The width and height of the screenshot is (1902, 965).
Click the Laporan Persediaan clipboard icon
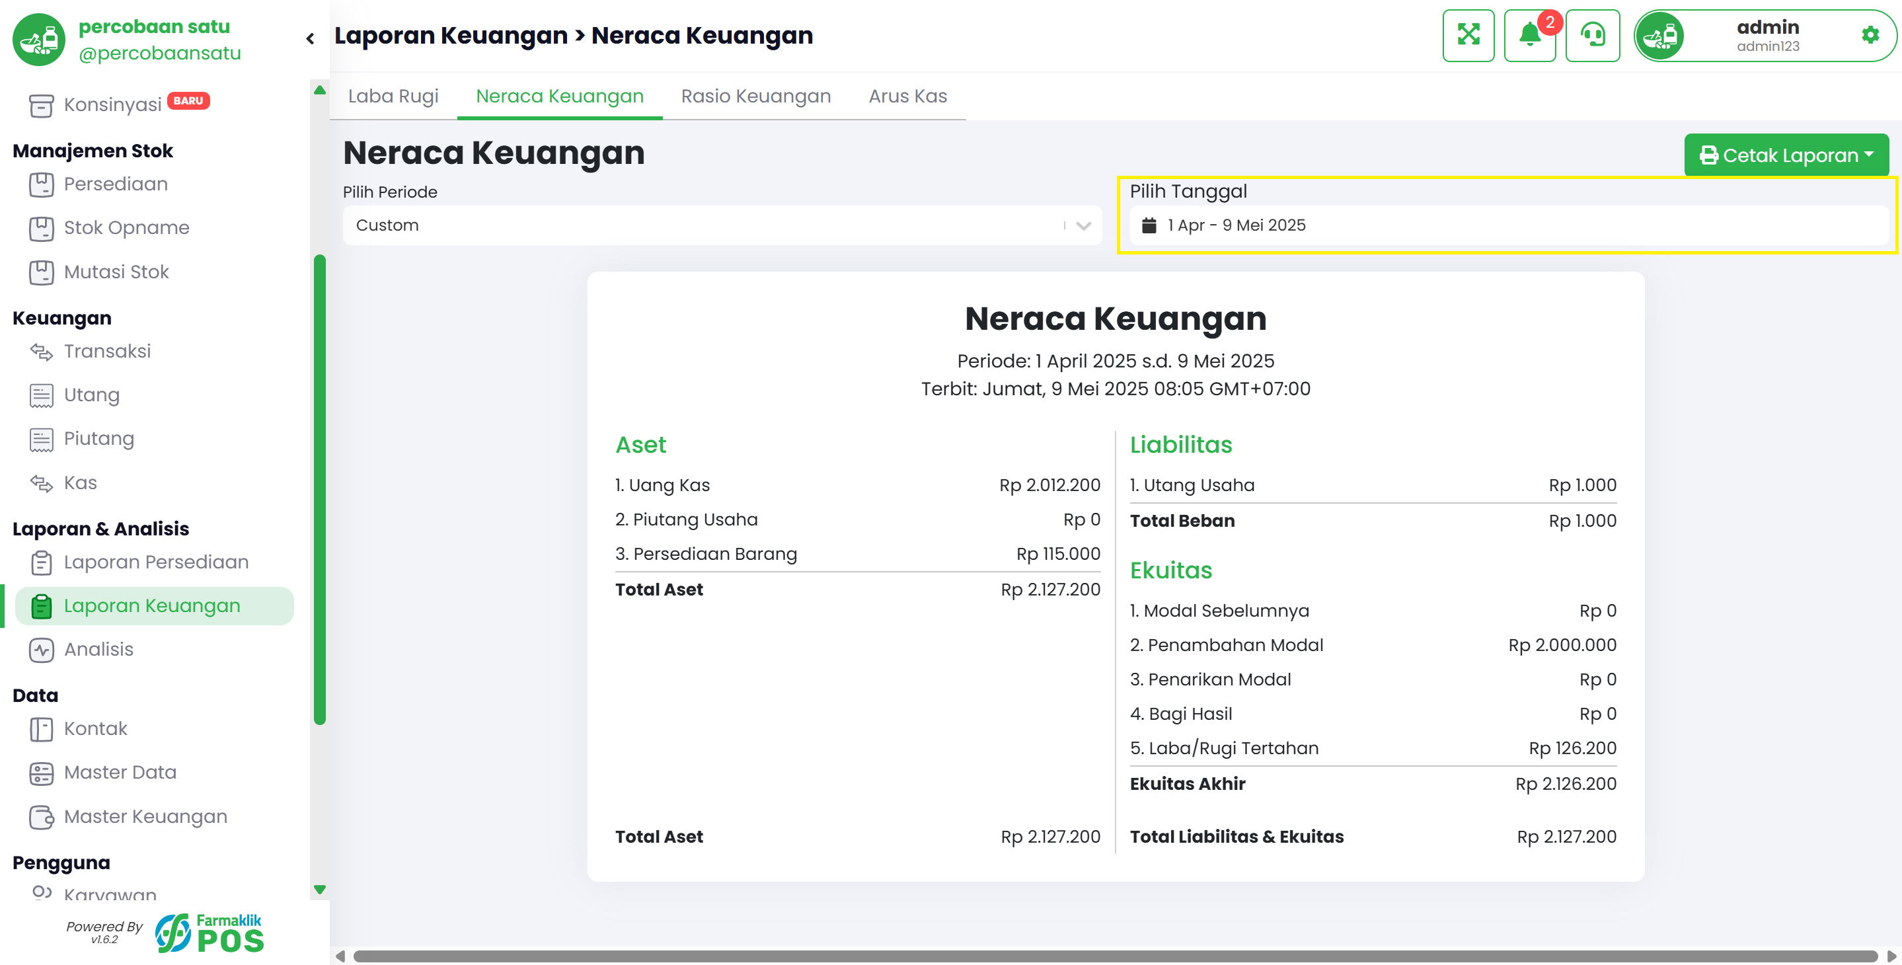coord(42,562)
